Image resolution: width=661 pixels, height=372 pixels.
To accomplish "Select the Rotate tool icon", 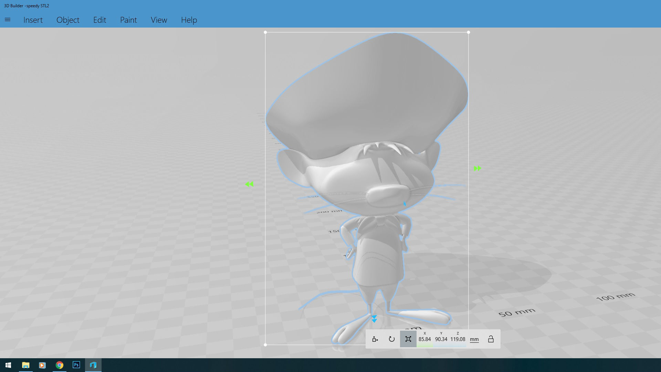I will [x=391, y=339].
